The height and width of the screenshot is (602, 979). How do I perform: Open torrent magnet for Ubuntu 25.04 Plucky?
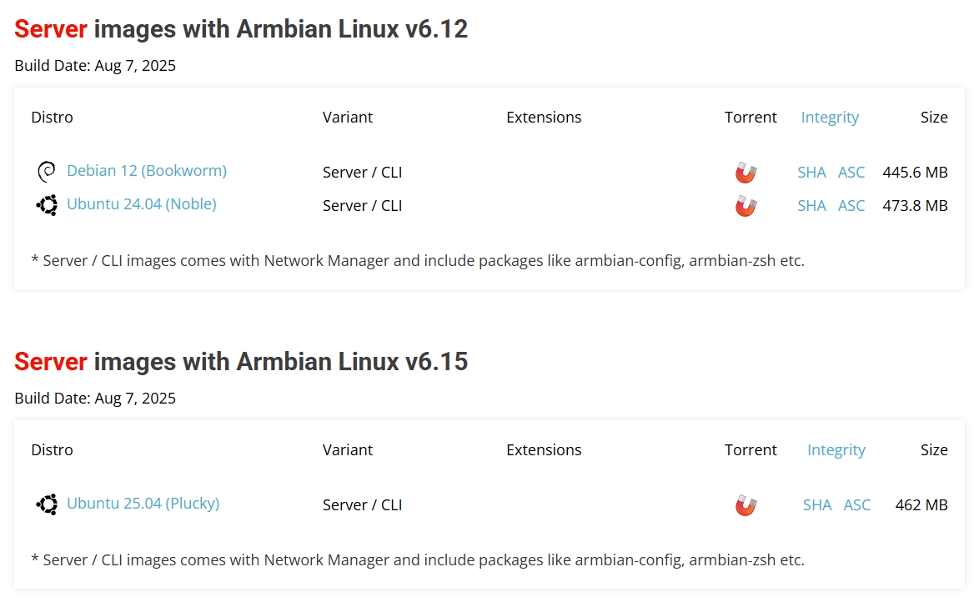coord(746,505)
